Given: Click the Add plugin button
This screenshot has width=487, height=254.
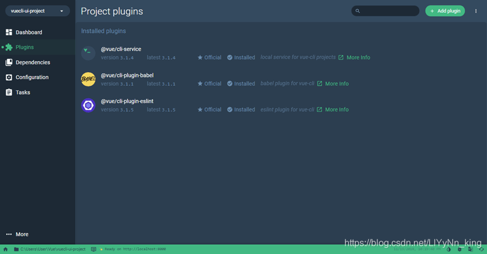Looking at the screenshot, I should coord(445,11).
